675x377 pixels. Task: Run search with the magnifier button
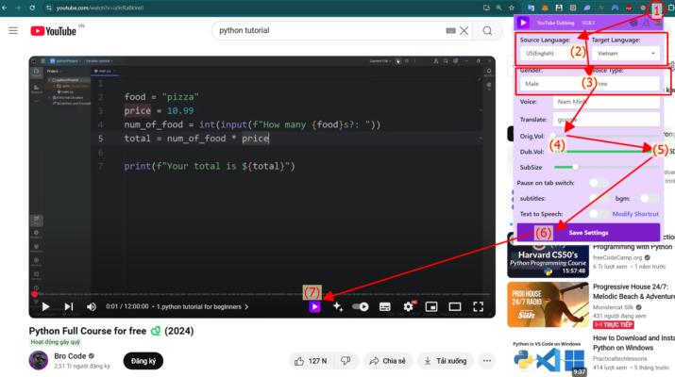pos(487,30)
